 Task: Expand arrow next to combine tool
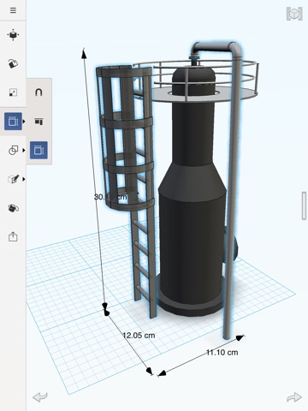pyautogui.click(x=24, y=150)
